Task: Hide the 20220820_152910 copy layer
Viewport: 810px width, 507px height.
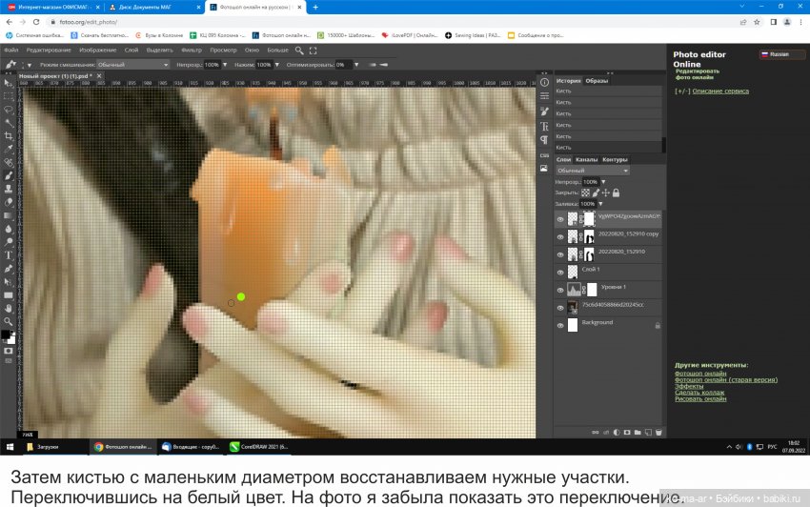Action: (x=560, y=237)
